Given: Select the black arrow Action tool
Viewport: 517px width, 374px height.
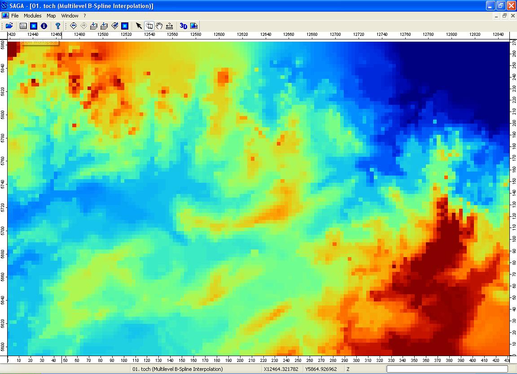Looking at the screenshot, I should coord(139,26).
